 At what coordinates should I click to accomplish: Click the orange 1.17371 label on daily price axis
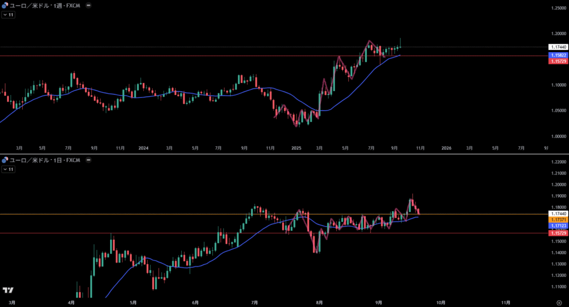click(557, 220)
